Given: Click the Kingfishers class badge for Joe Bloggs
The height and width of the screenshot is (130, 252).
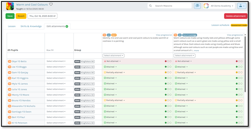Looking at the screenshot, I should (x=84, y=67).
